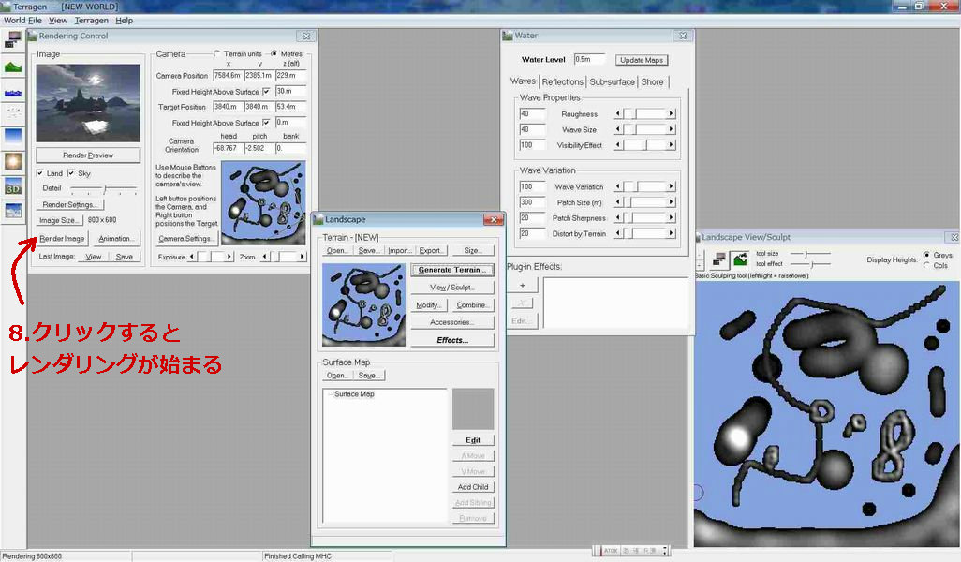Check the Land checkbox

coord(40,173)
